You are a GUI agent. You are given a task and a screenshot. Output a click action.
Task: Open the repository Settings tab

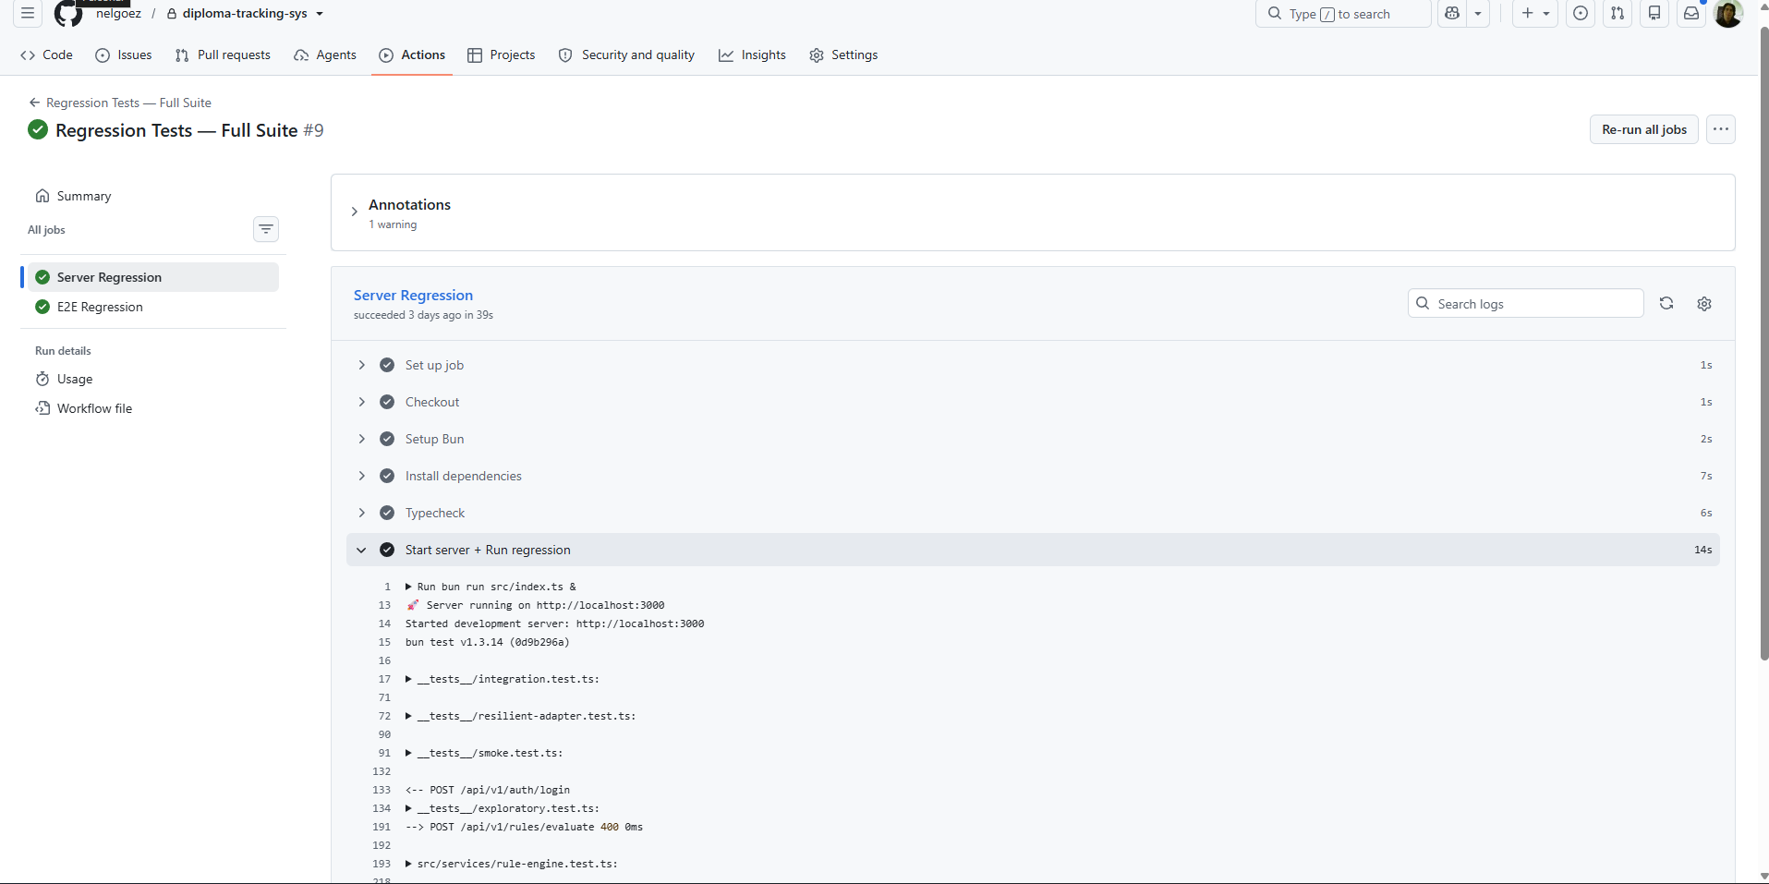point(843,55)
